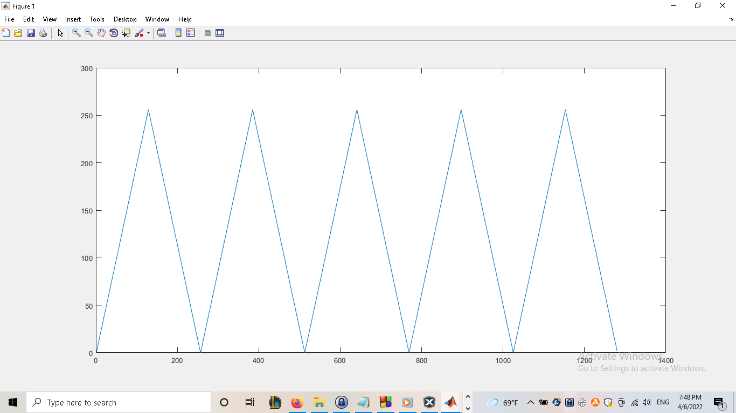Image resolution: width=736 pixels, height=413 pixels.
Task: Select the Zoom In magnifier tool
Action: (77, 33)
